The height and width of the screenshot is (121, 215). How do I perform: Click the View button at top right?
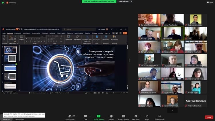tap(210, 2)
